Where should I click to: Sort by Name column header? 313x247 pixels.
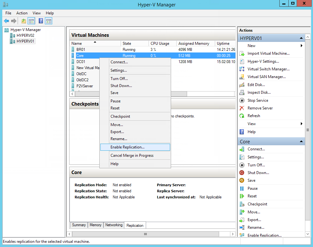coord(95,44)
